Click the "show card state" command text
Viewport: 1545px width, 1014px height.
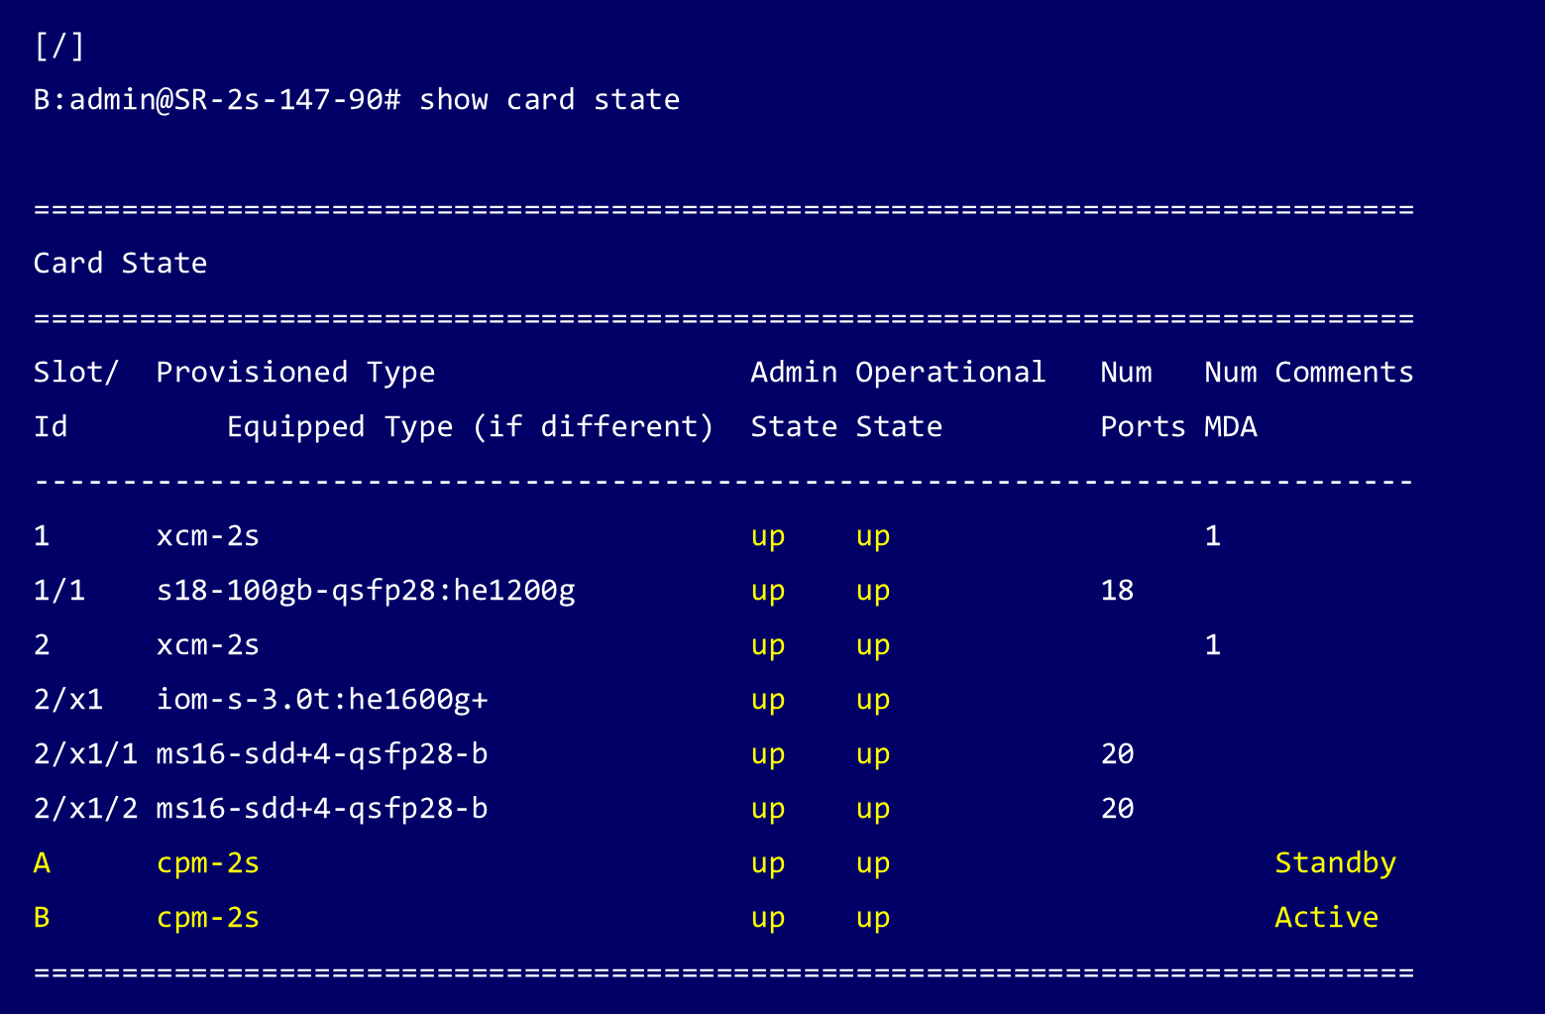(549, 100)
